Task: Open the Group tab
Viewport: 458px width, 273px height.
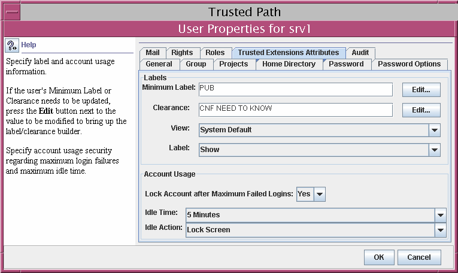Action: (x=196, y=64)
